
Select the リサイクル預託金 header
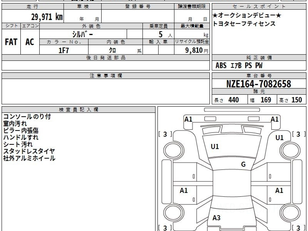click(x=192, y=42)
